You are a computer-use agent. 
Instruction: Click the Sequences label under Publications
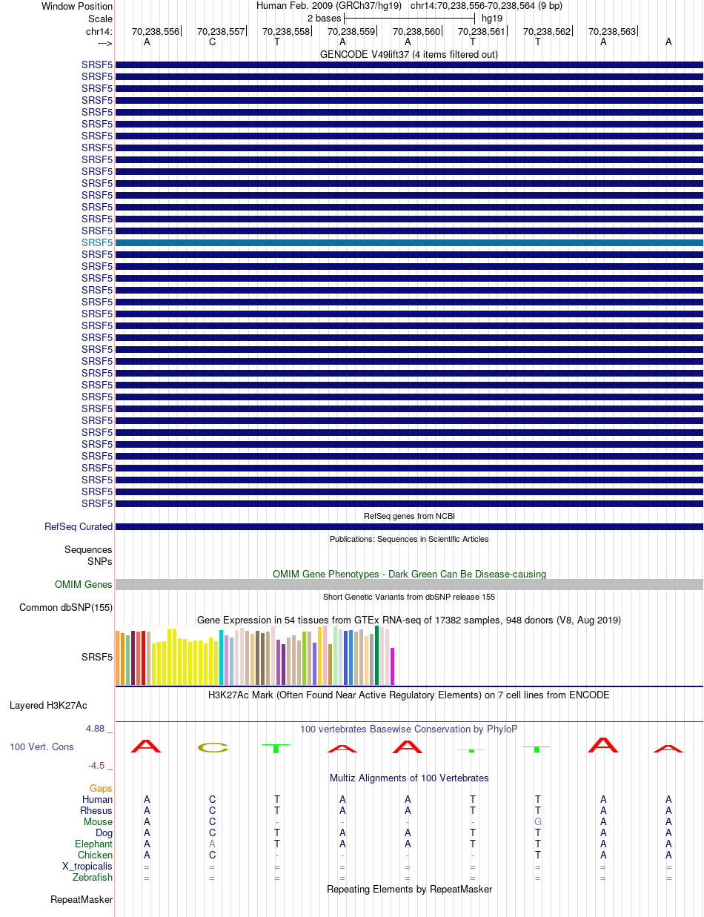click(88, 549)
